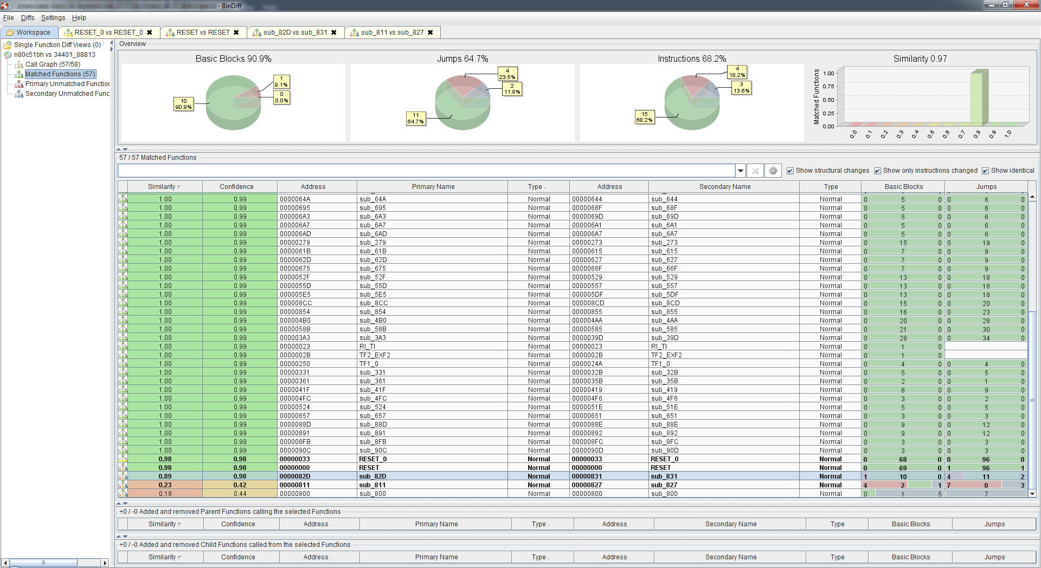The width and height of the screenshot is (1041, 568).
Task: Click the n80c51bh diff database icon
Action: (8, 55)
